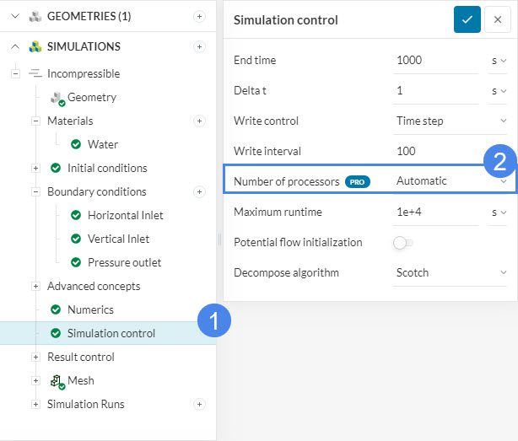Click the Geometry icon under Incompressible
Viewport: 518px width, 441px height.
click(x=57, y=98)
